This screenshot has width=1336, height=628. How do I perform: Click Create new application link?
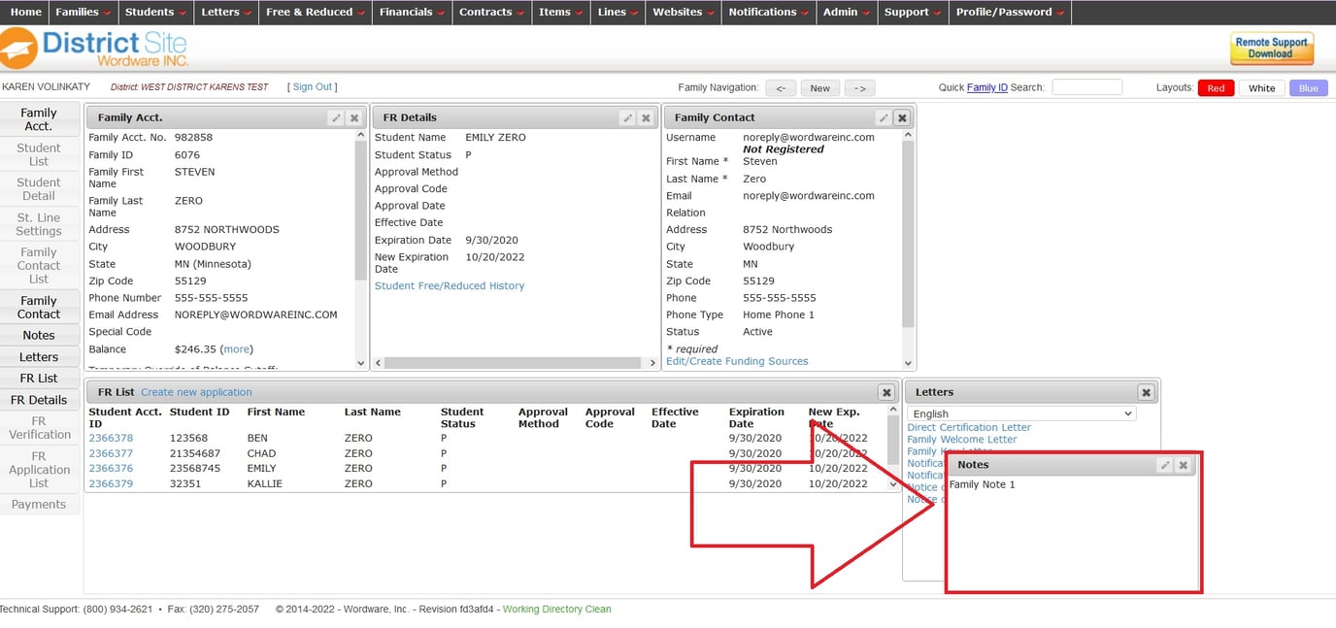point(196,392)
